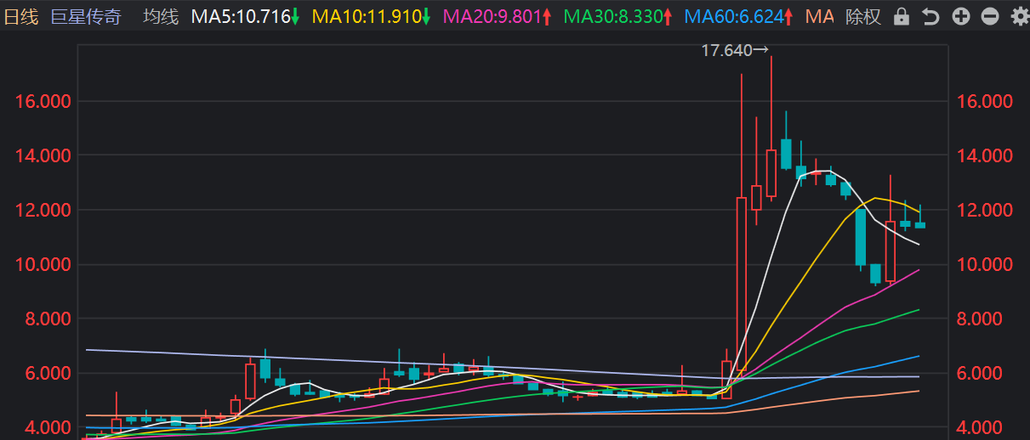Viewport: 1030px width, 440px height.
Task: Click the 17.640 high price annotation
Action: [x=735, y=51]
